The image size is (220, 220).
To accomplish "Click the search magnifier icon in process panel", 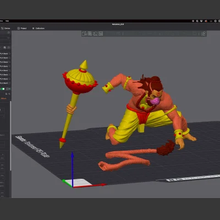I will click(x=9, y=94).
